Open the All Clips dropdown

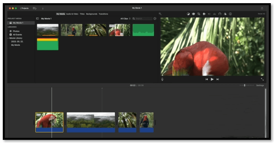pos(125,19)
